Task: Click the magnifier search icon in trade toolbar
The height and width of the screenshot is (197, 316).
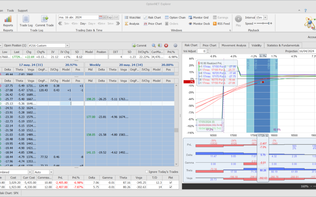Action: 154,46
